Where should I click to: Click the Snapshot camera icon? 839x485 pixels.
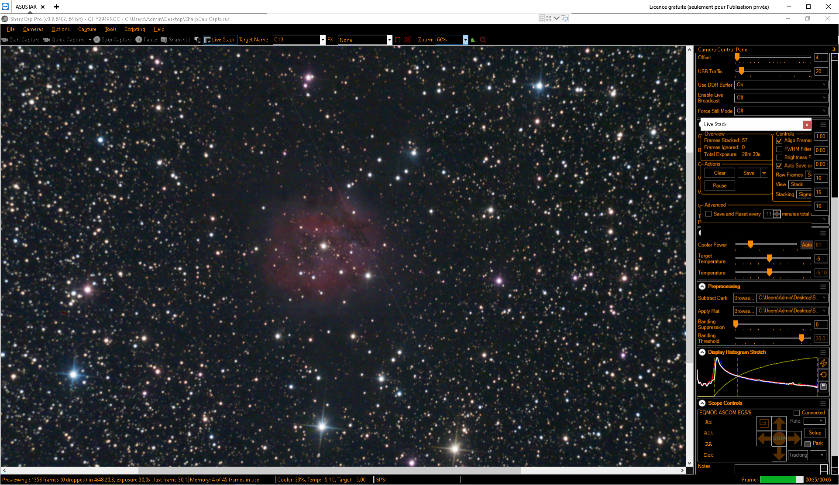[164, 40]
